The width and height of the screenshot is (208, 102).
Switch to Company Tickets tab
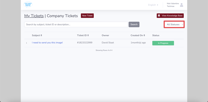point(62,16)
